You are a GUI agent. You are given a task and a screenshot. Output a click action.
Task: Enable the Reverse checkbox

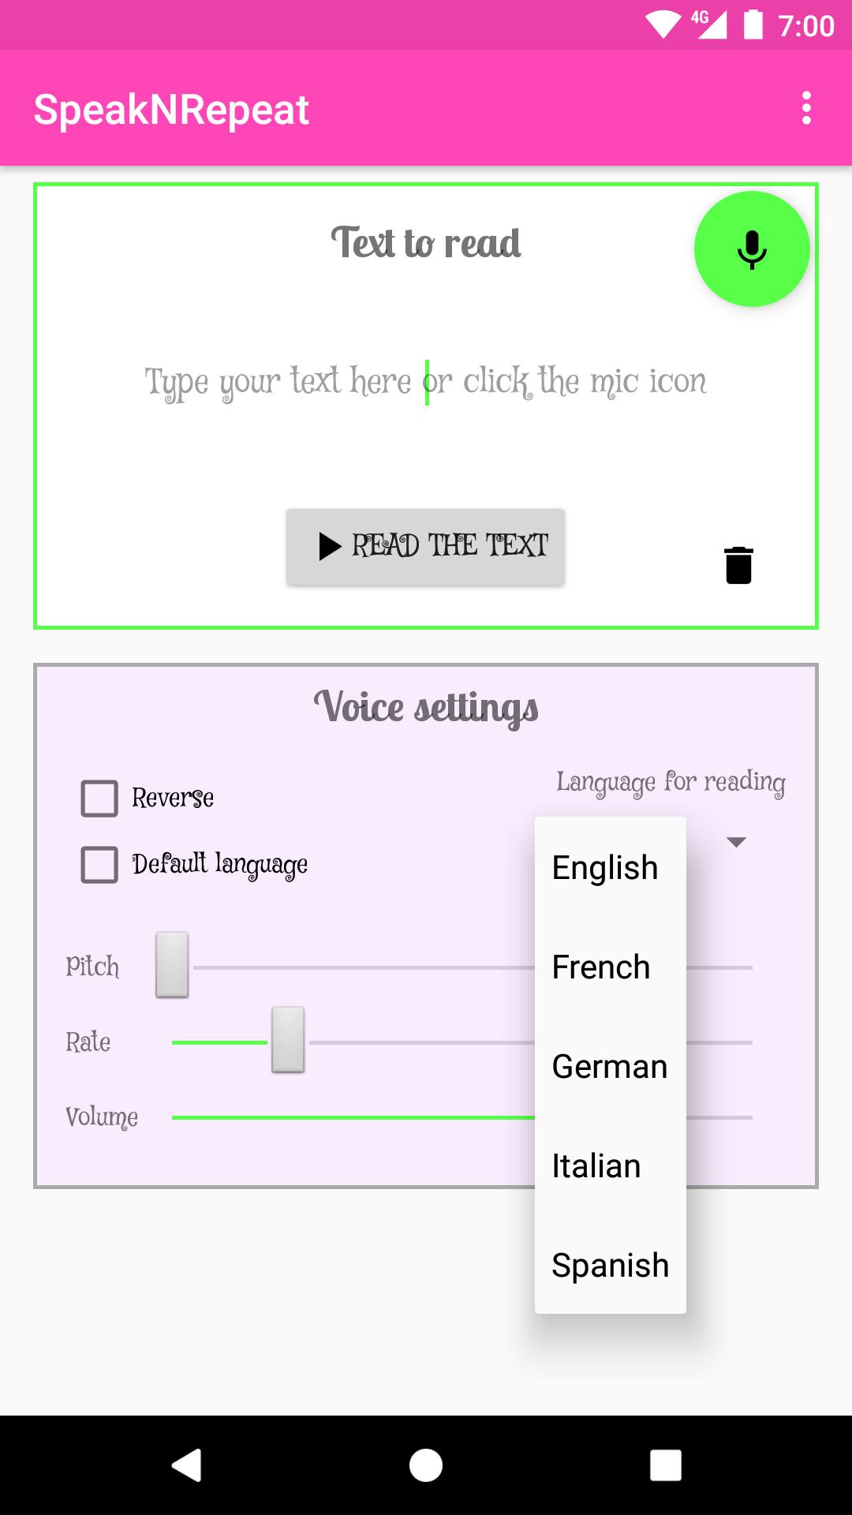tap(99, 799)
